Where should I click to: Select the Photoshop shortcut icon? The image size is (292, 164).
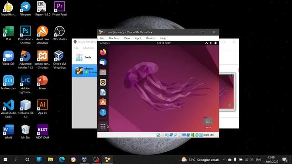tap(26, 36)
